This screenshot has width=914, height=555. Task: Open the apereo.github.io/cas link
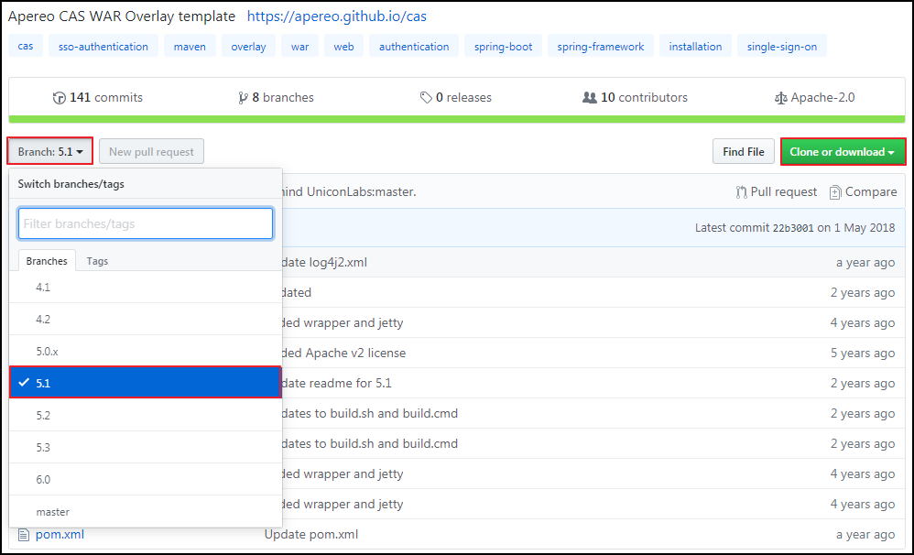336,16
